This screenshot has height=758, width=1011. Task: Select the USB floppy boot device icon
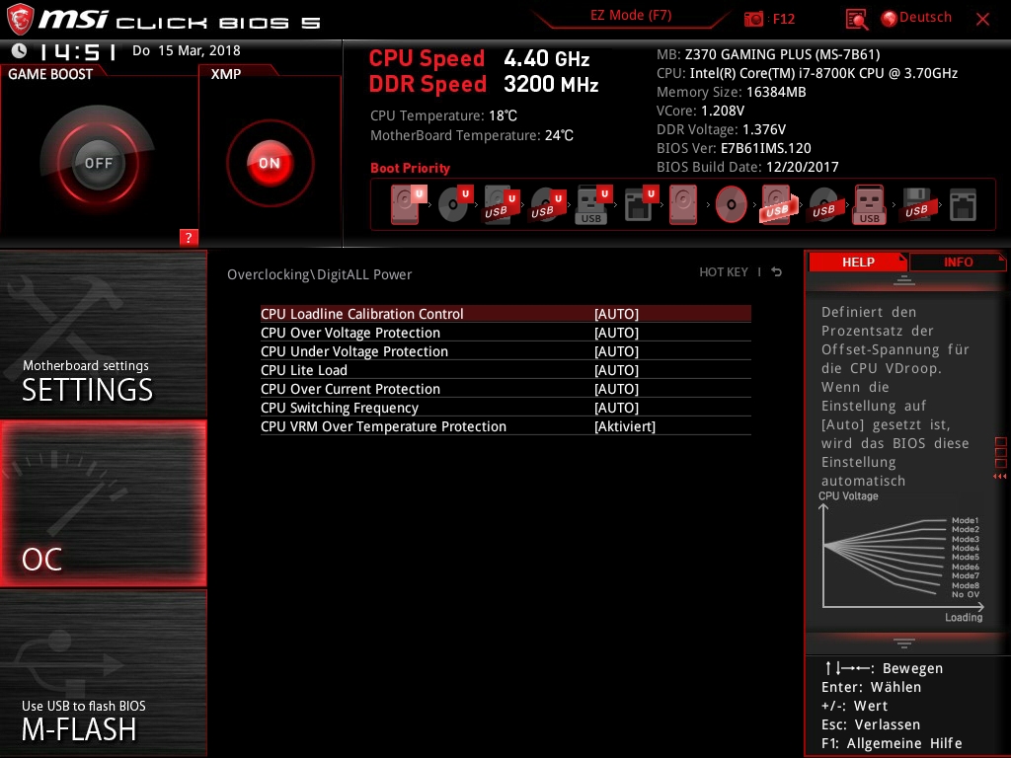(x=916, y=205)
